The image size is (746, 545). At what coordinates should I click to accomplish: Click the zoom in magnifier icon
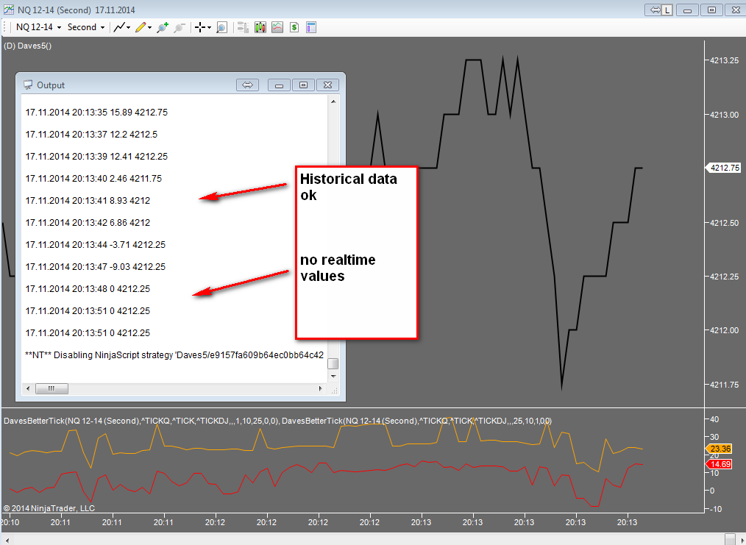coord(163,28)
